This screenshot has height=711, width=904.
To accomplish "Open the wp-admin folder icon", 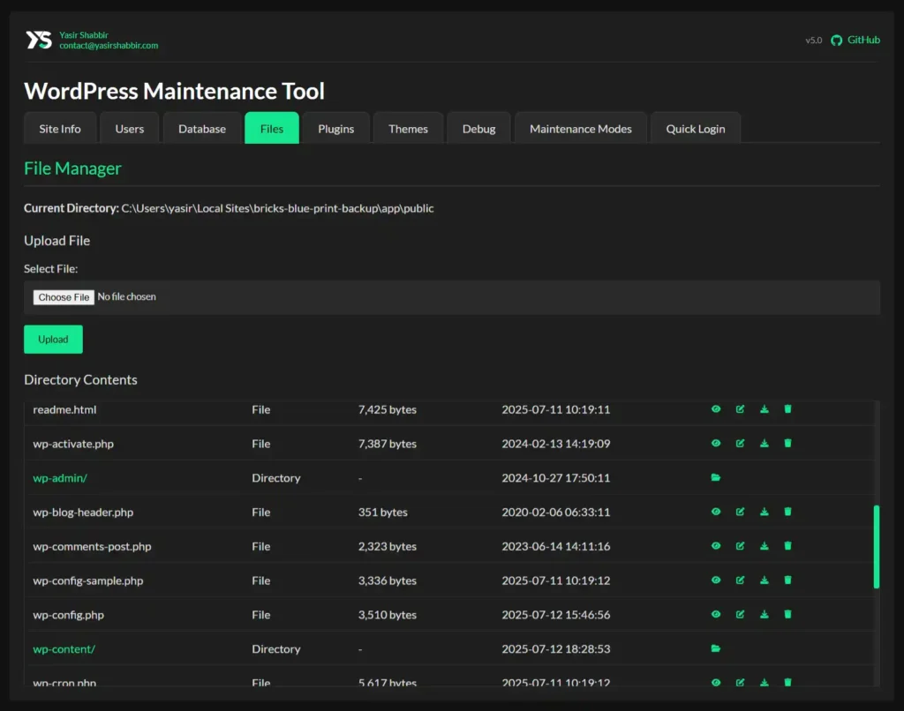I will (x=715, y=477).
